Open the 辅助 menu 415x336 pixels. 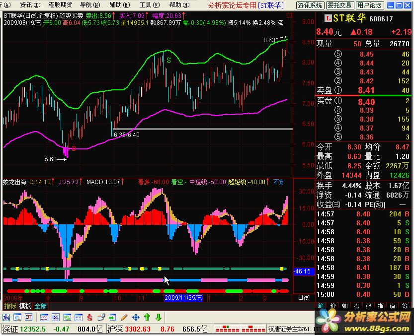point(120,5)
